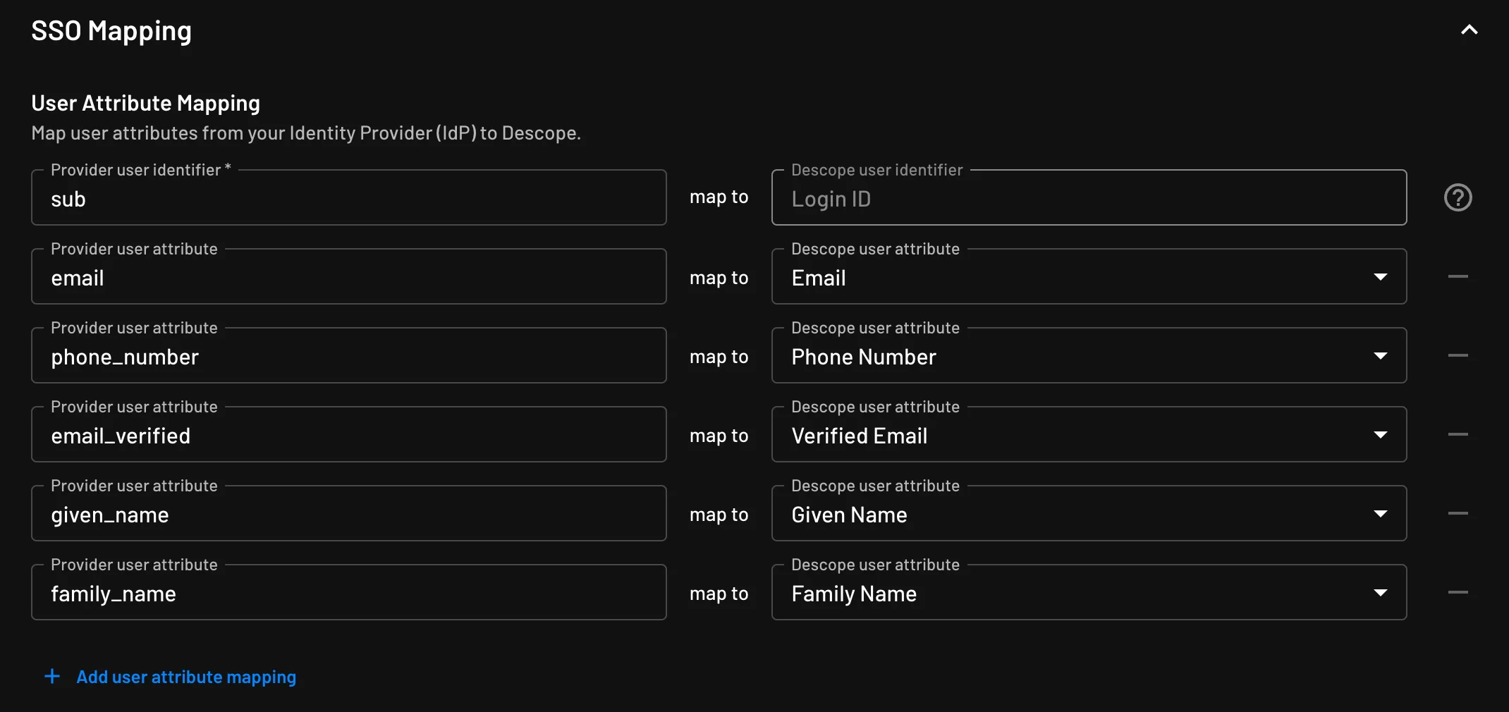Viewport: 1509px width, 712px height.
Task: Remove the given_name mapping row
Action: pos(1458,513)
